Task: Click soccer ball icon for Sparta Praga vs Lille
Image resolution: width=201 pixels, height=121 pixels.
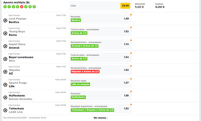Action: (5, 85)
